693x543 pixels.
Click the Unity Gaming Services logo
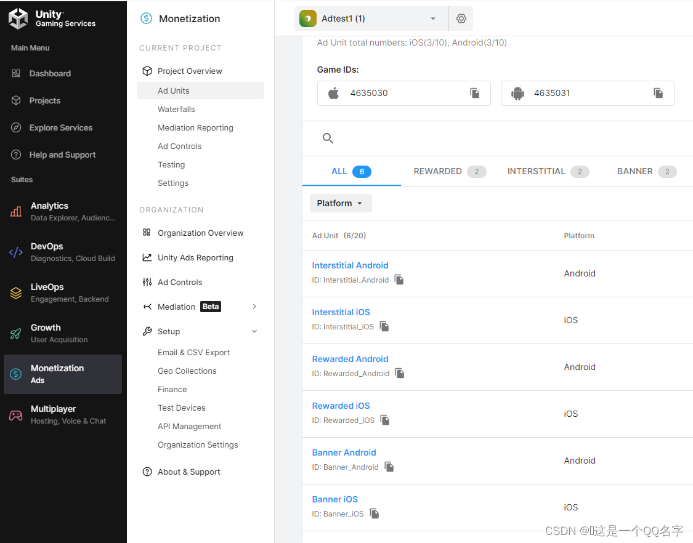point(52,18)
